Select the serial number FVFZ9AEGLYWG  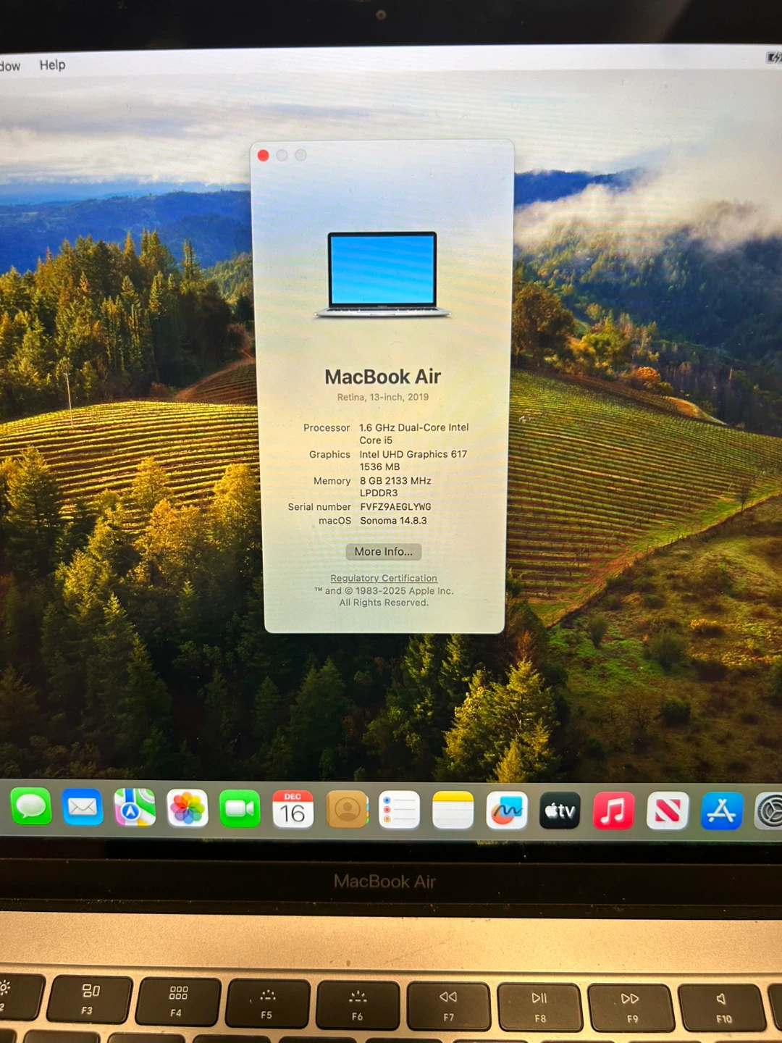(395, 507)
